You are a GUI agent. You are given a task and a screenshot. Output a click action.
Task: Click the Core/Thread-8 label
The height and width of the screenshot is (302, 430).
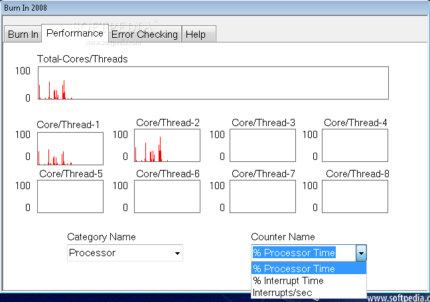pyautogui.click(x=358, y=174)
